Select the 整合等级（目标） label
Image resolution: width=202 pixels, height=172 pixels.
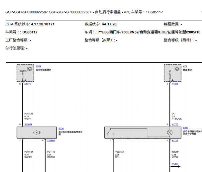179,40
